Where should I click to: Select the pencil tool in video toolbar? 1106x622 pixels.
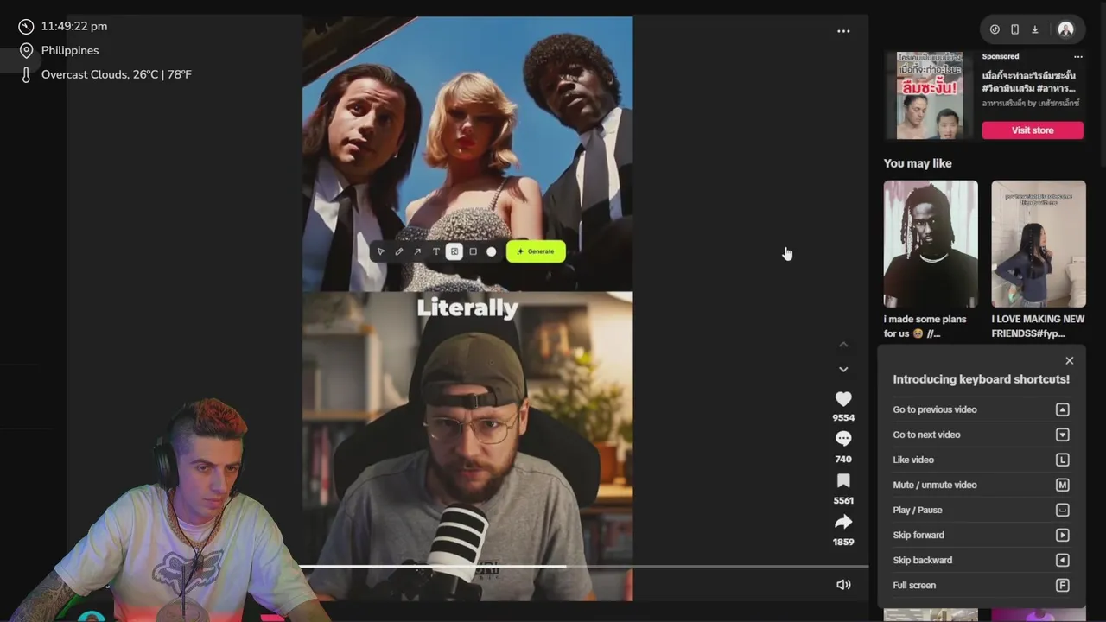(x=398, y=251)
